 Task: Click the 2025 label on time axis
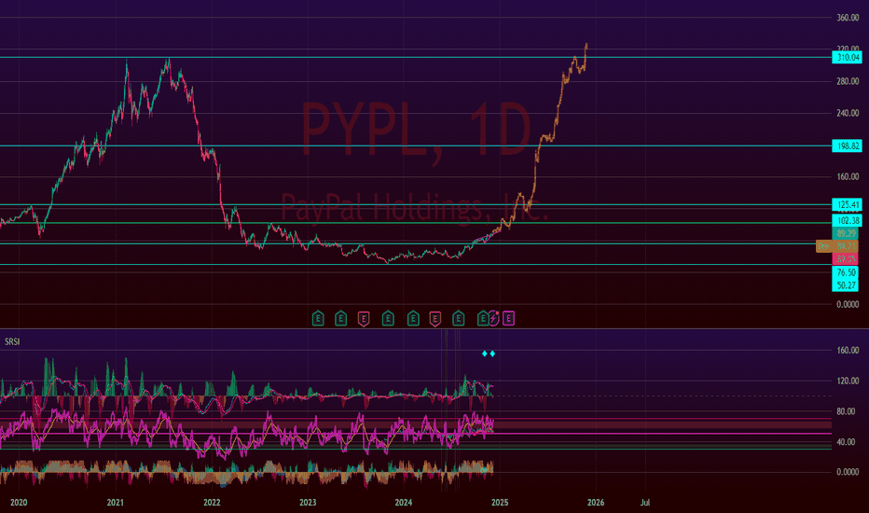point(500,503)
